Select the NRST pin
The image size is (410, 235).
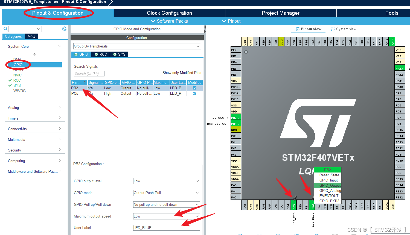click(x=235, y=130)
